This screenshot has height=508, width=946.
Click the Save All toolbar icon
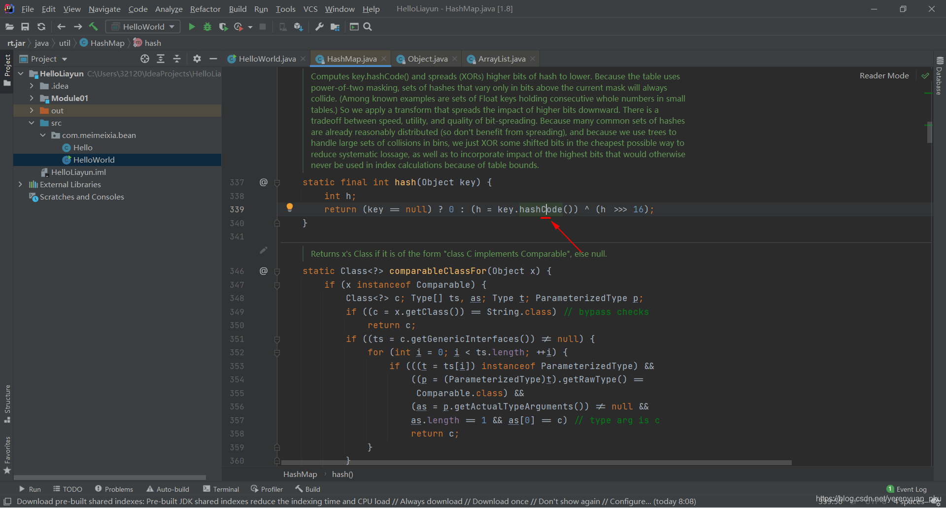coord(25,27)
